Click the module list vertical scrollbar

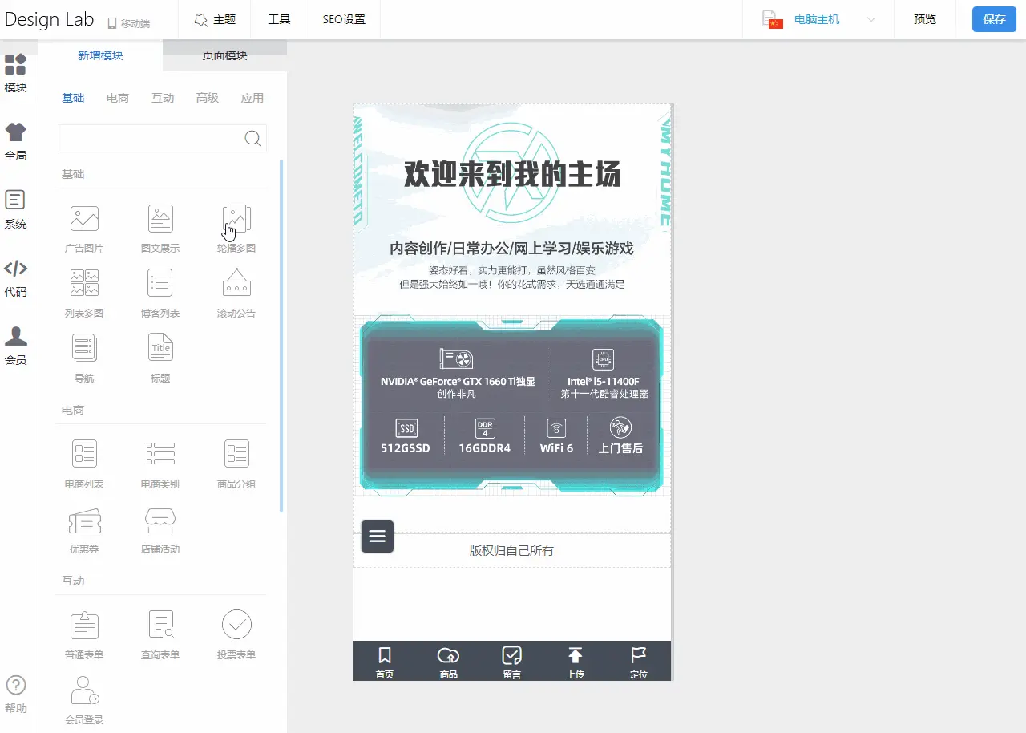pyautogui.click(x=281, y=335)
